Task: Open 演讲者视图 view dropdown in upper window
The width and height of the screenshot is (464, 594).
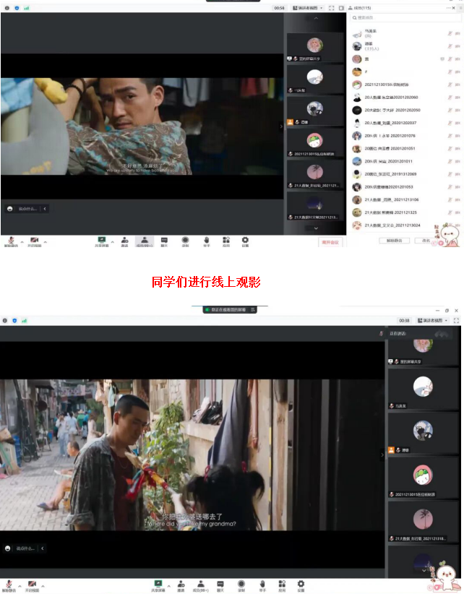Action: pos(308,8)
